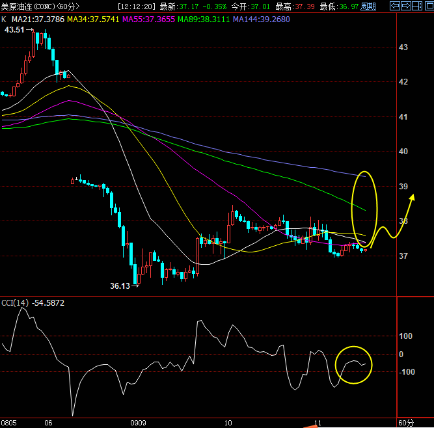
Task: Select the MA144:39.2680 indicator label
Action: [262, 20]
